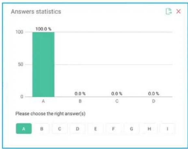The image size is (188, 149).
Task: Mark C as the right answer
Action: tap(60, 129)
